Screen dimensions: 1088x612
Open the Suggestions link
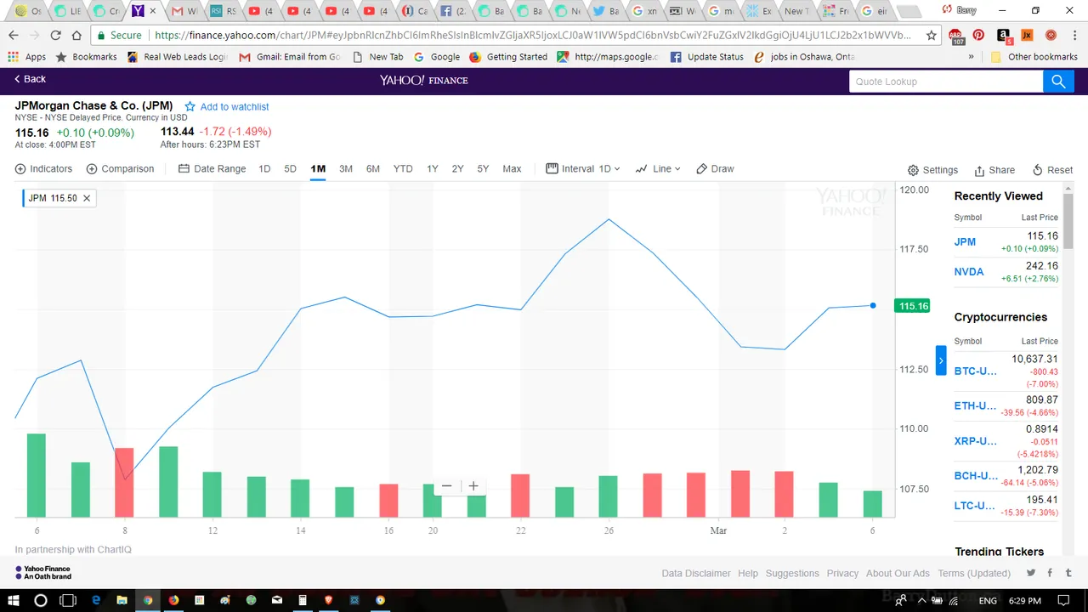tap(792, 574)
